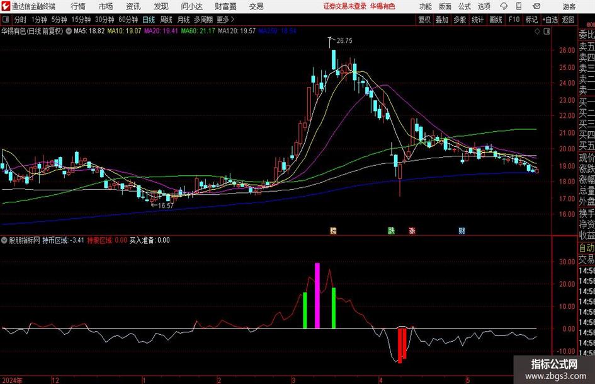
Task: Switch to 5分钟 period
Action: (x=59, y=20)
